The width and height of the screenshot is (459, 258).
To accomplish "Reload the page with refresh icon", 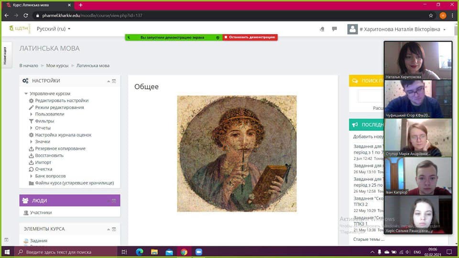I will point(26,15).
